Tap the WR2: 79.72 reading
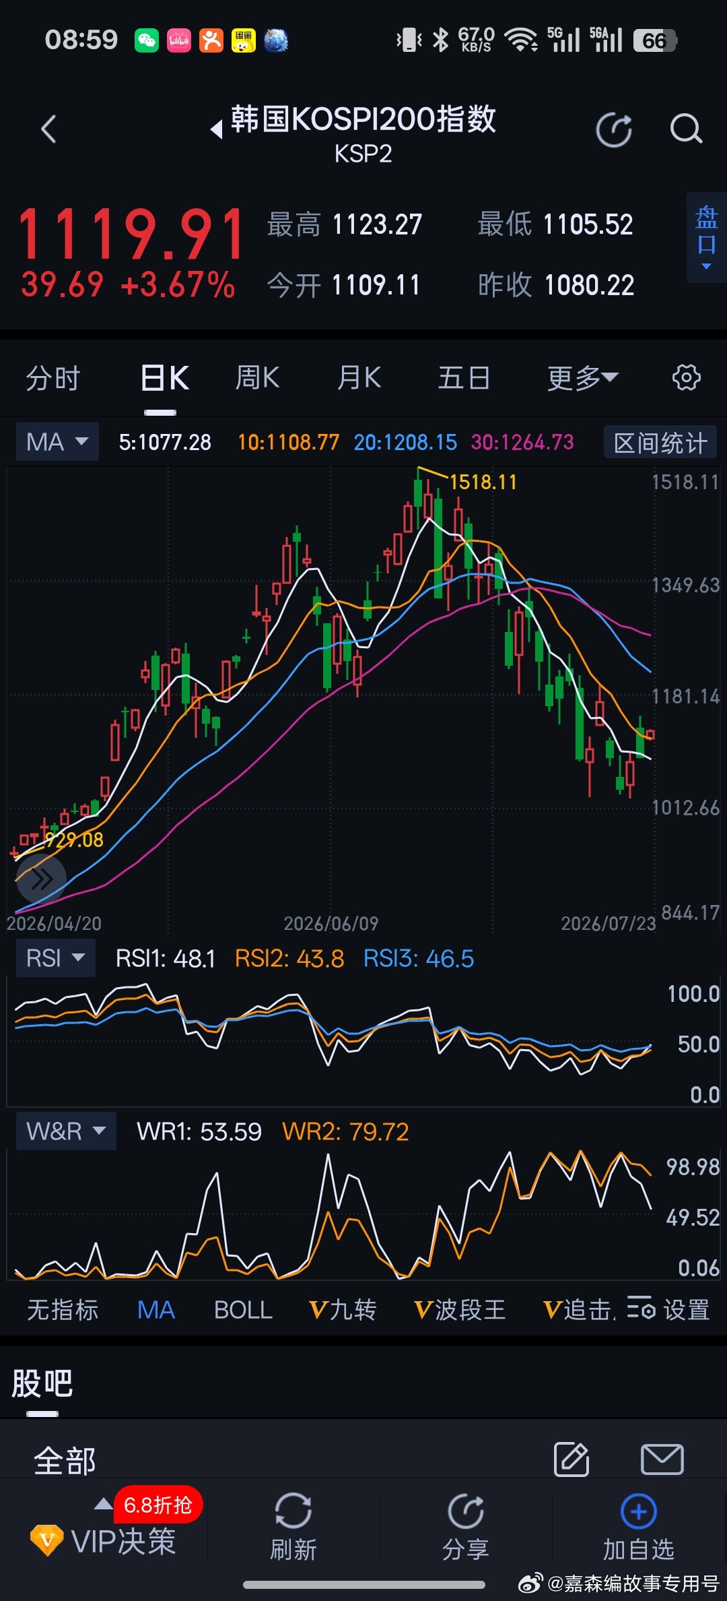The height and width of the screenshot is (1601, 727). 345,1131
